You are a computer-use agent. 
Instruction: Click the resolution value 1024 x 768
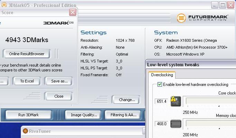125,40
